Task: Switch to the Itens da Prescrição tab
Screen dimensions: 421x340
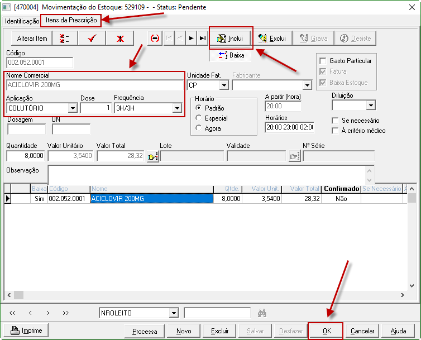Action: point(71,20)
